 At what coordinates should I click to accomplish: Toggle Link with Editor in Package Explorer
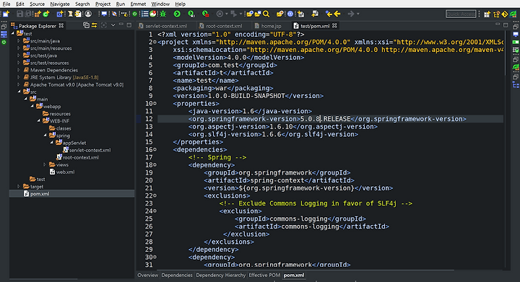pyautogui.click(x=95, y=25)
